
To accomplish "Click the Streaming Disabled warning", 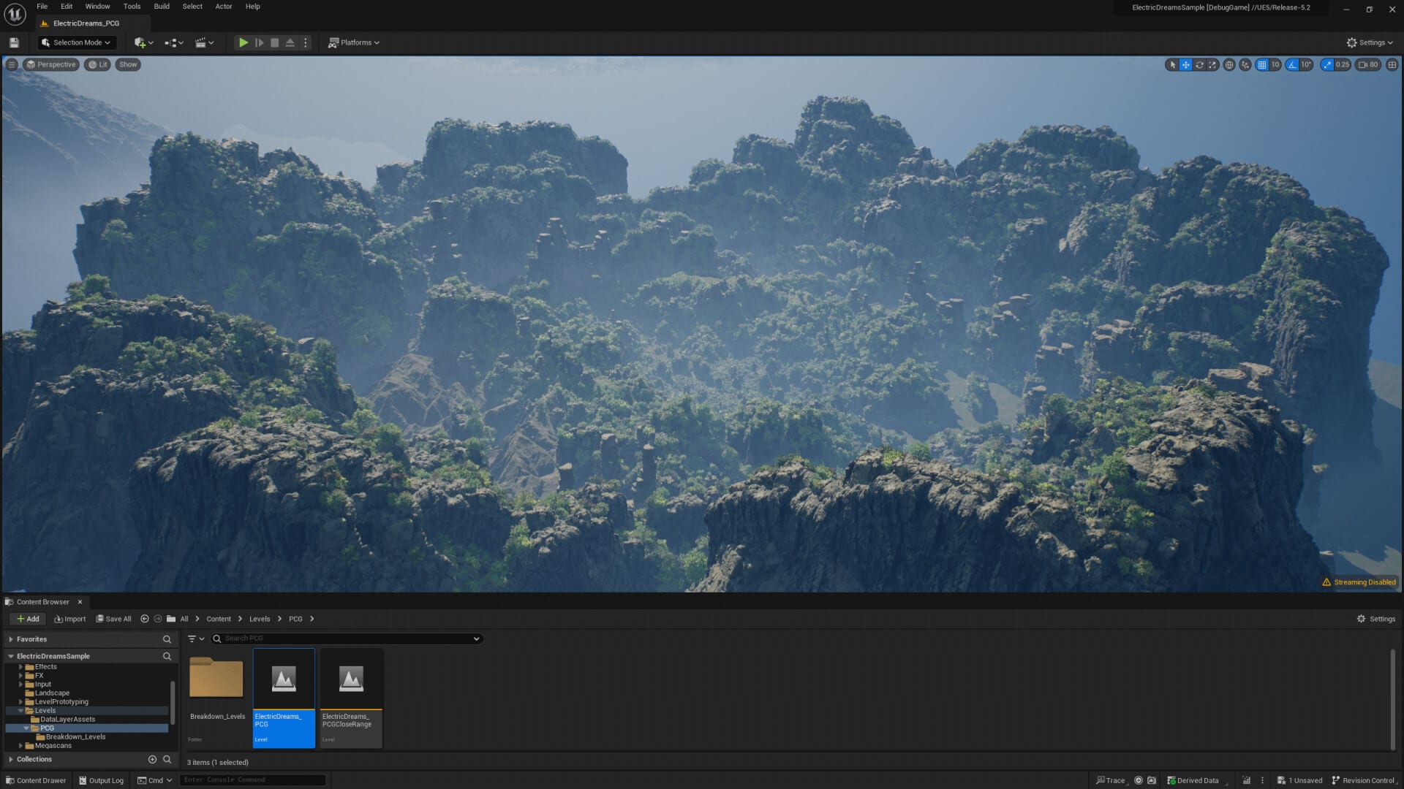I will (x=1359, y=582).
